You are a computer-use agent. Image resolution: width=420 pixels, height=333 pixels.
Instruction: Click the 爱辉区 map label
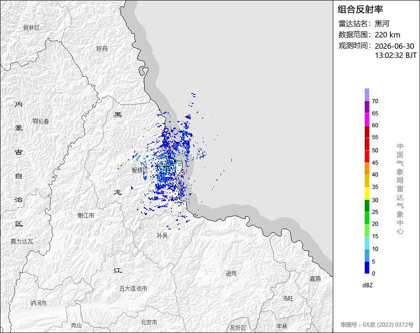[140, 170]
